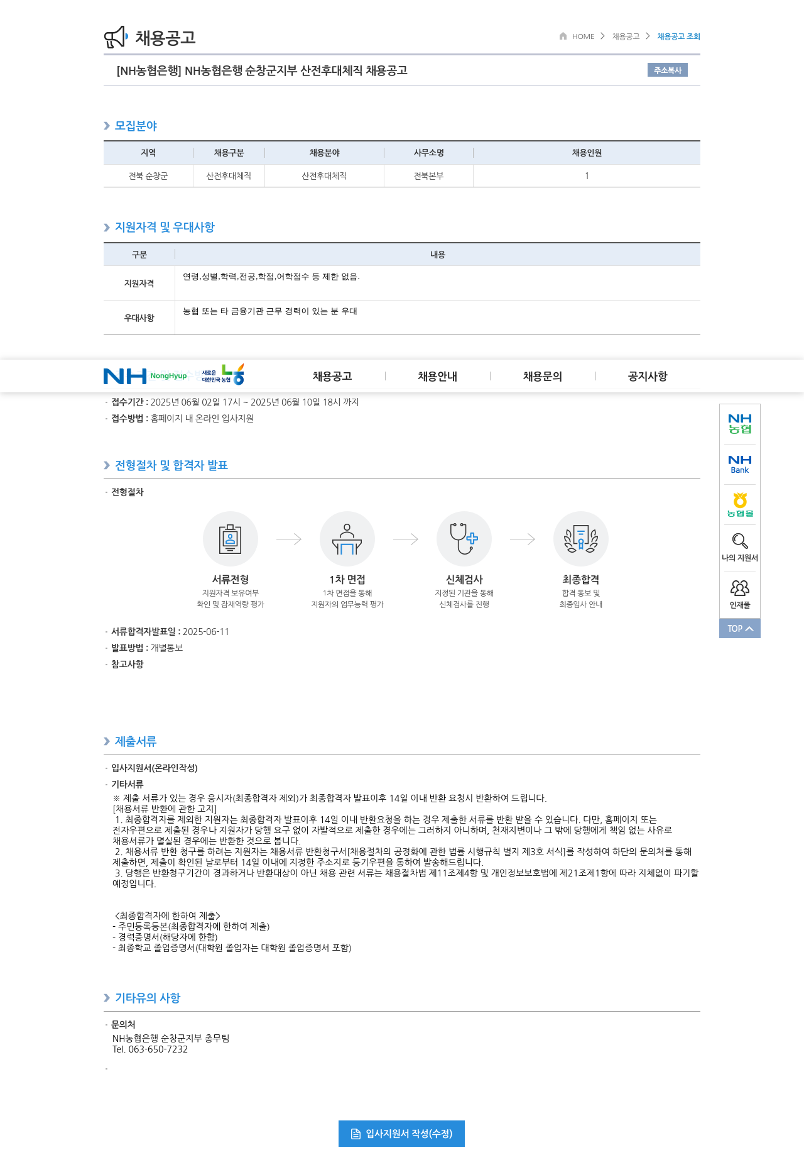Open 나의 지원서 magnifier icon
The image size is (804, 1172).
[x=740, y=541]
